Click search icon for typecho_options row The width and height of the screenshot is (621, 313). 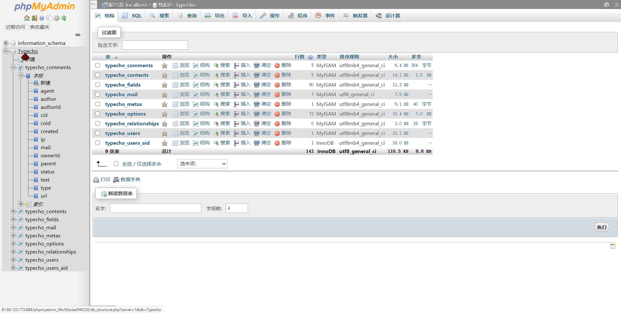point(216,114)
